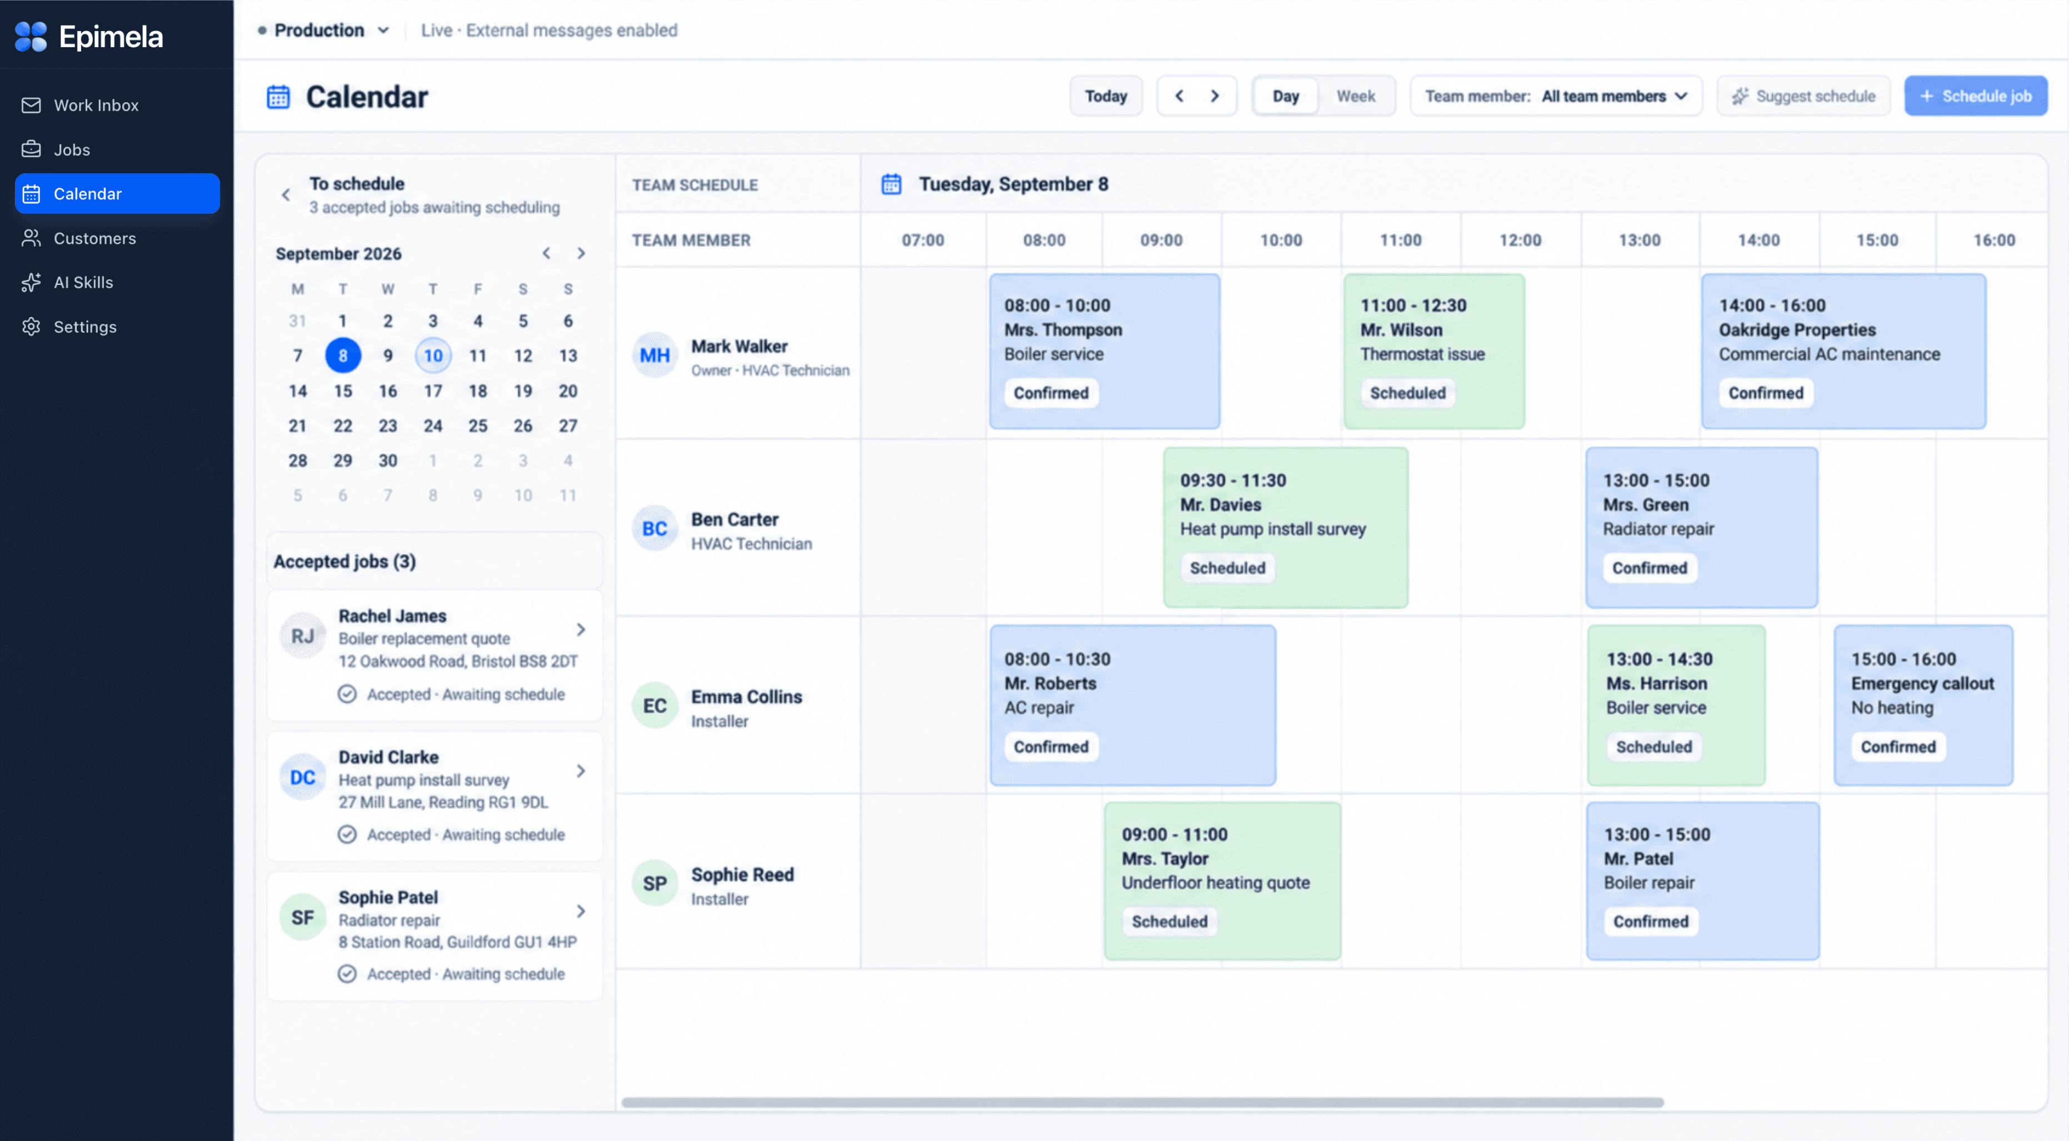Open Emergency callout No heating job
The image size is (2069, 1141).
click(1923, 705)
